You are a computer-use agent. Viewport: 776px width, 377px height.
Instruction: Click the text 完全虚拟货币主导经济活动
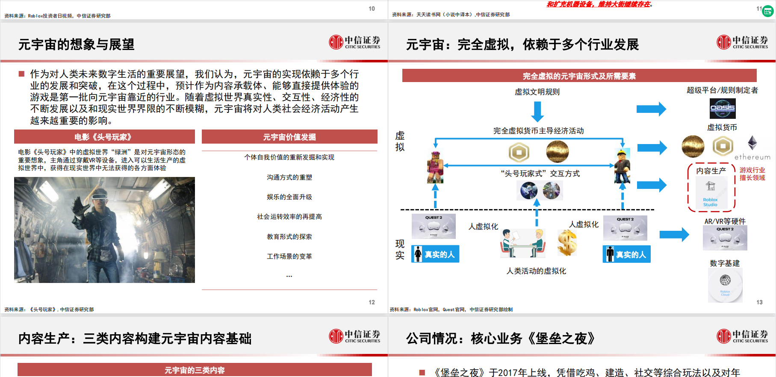click(x=539, y=130)
